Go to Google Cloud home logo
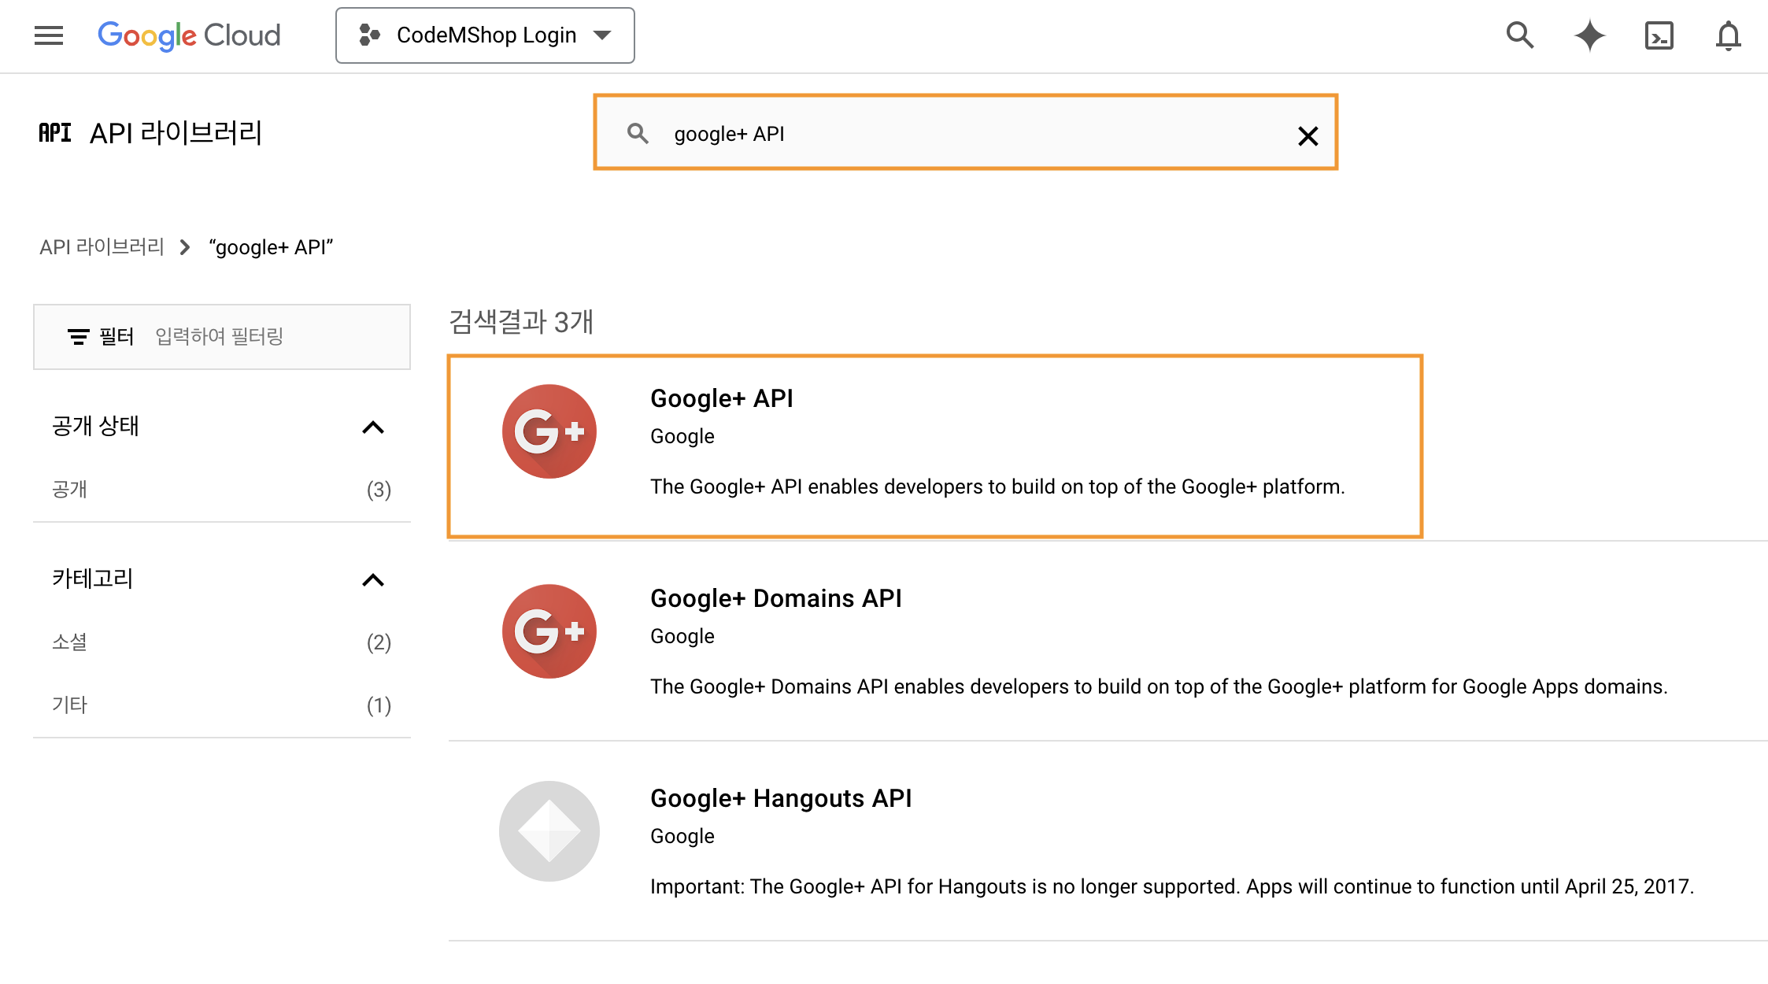The width and height of the screenshot is (1768, 984). pos(189,35)
